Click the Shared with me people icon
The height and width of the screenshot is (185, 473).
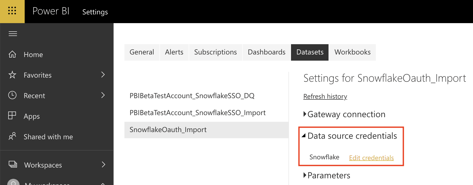12,136
